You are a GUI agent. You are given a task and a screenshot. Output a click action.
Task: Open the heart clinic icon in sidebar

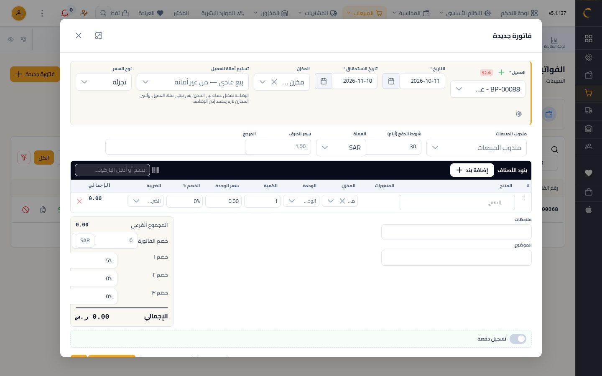(x=589, y=173)
